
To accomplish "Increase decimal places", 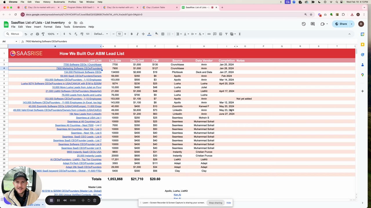I will pos(81,34).
